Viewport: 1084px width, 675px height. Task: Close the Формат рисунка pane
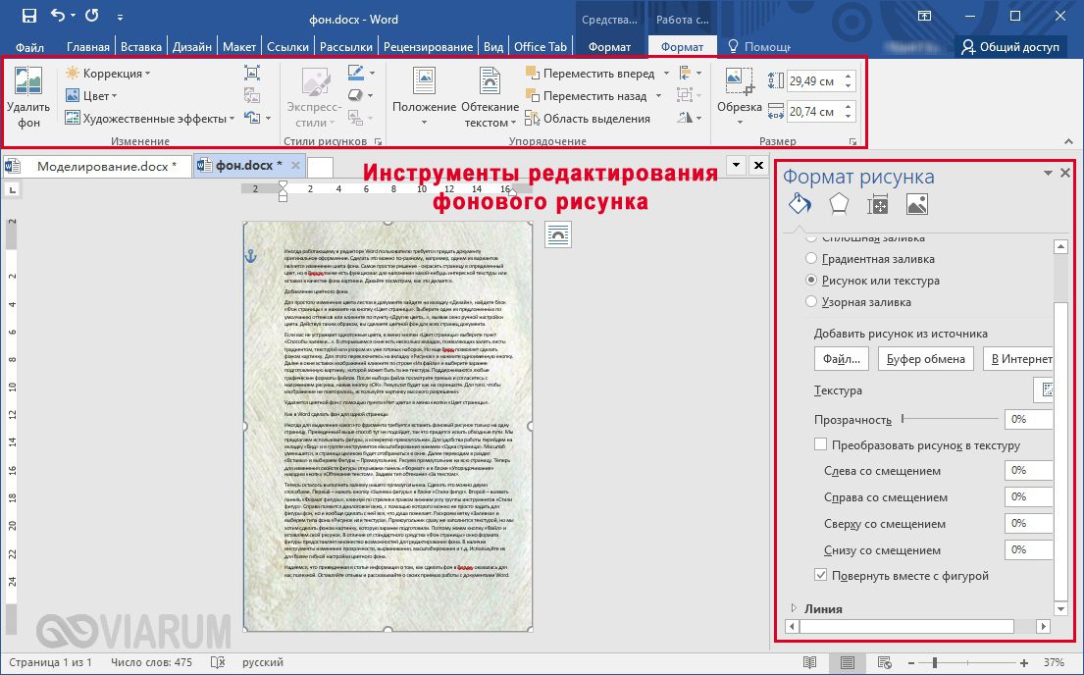[1065, 173]
